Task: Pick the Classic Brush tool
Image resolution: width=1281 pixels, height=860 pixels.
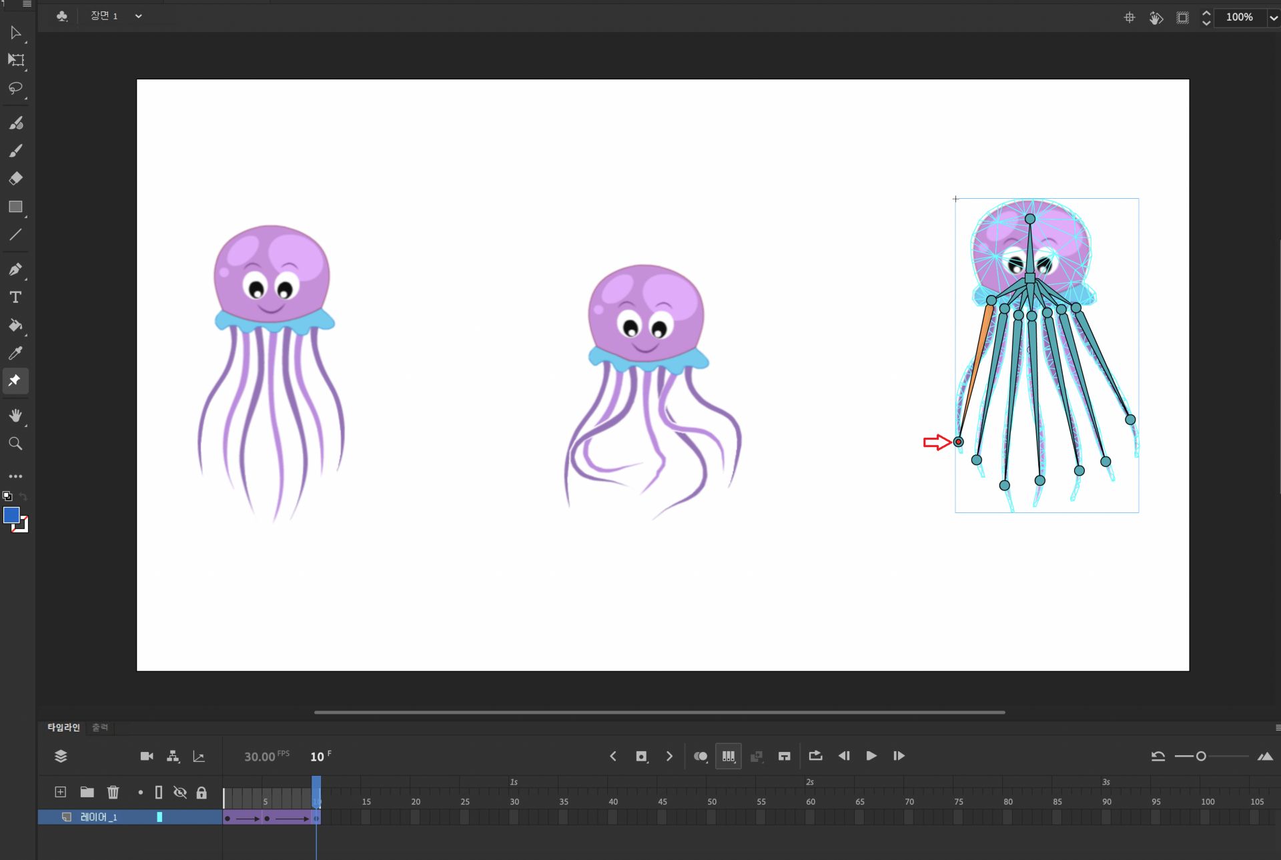Action: tap(16, 123)
